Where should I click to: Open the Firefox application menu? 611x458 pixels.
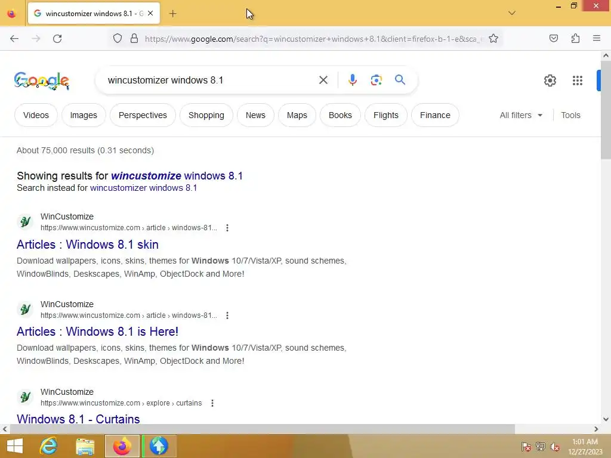(597, 38)
